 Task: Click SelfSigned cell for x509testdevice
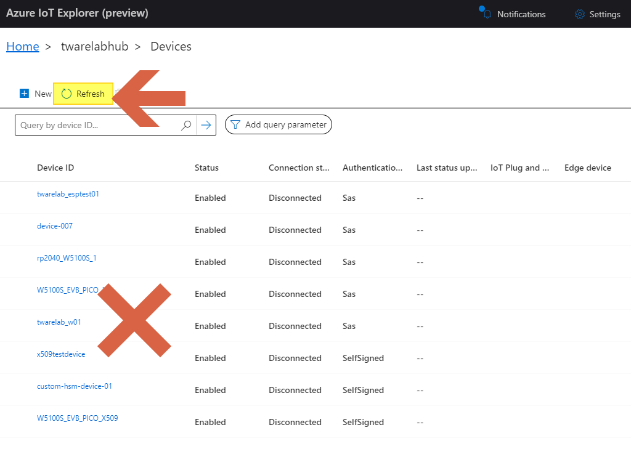tap(363, 358)
